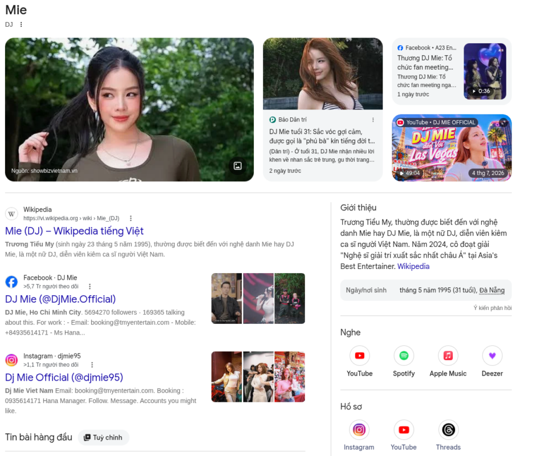Click the '>1,1 Tr người theo dõi' text
This screenshot has height=456, width=544.
coord(51,365)
